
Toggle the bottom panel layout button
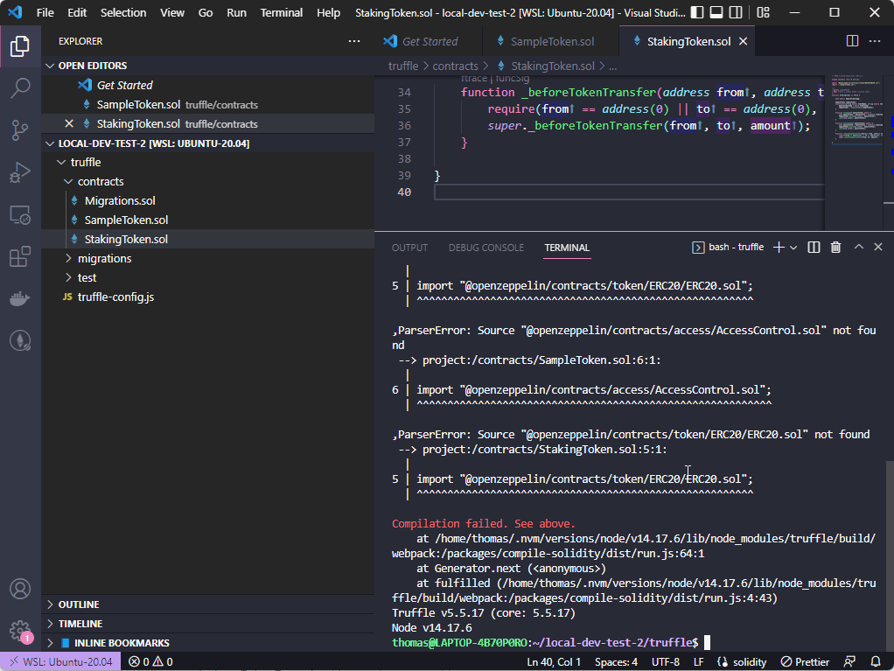pos(716,12)
